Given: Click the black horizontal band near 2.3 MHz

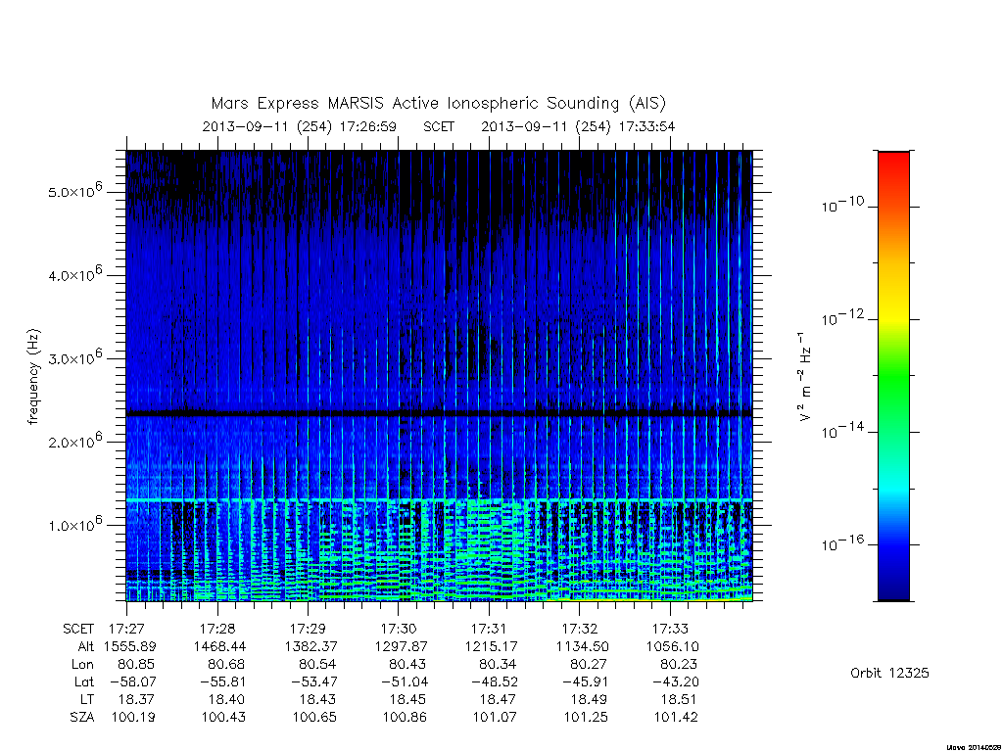Looking at the screenshot, I should click(440, 414).
